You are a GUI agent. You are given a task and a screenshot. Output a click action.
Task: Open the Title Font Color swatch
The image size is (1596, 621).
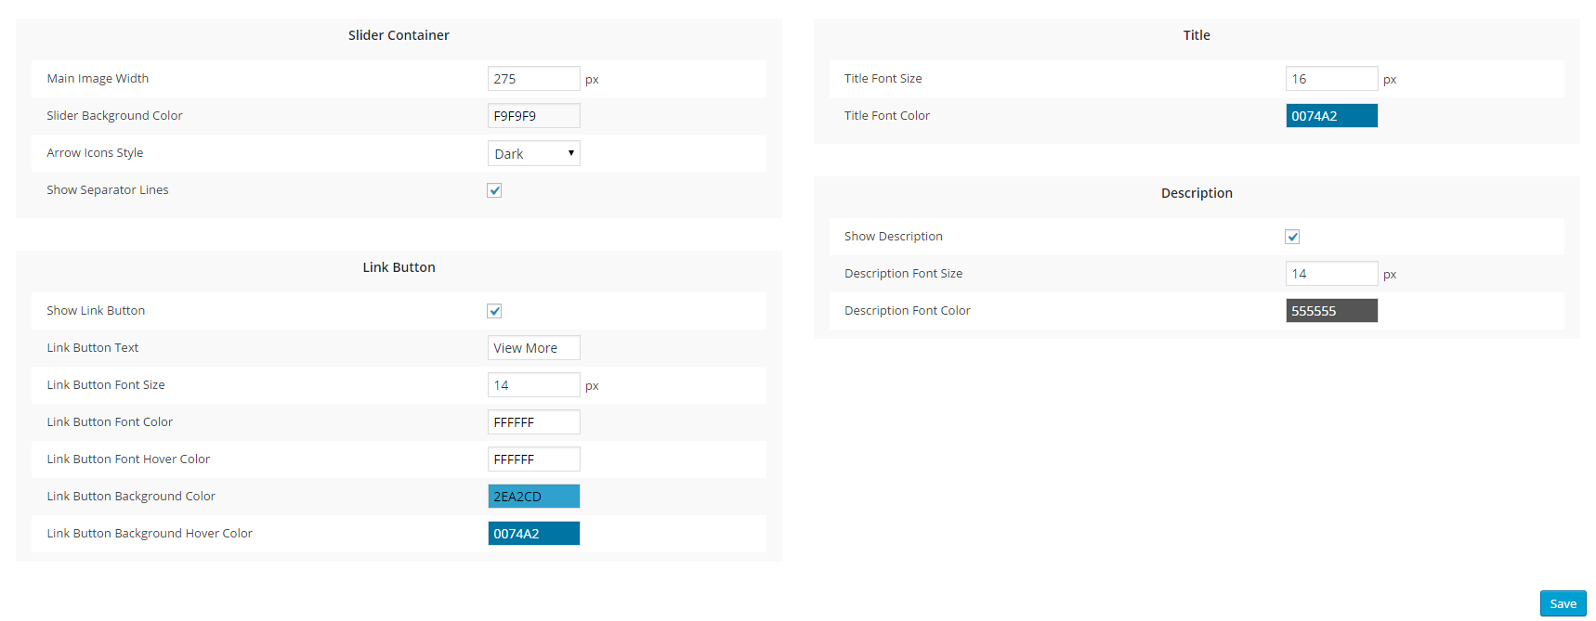pos(1331,116)
